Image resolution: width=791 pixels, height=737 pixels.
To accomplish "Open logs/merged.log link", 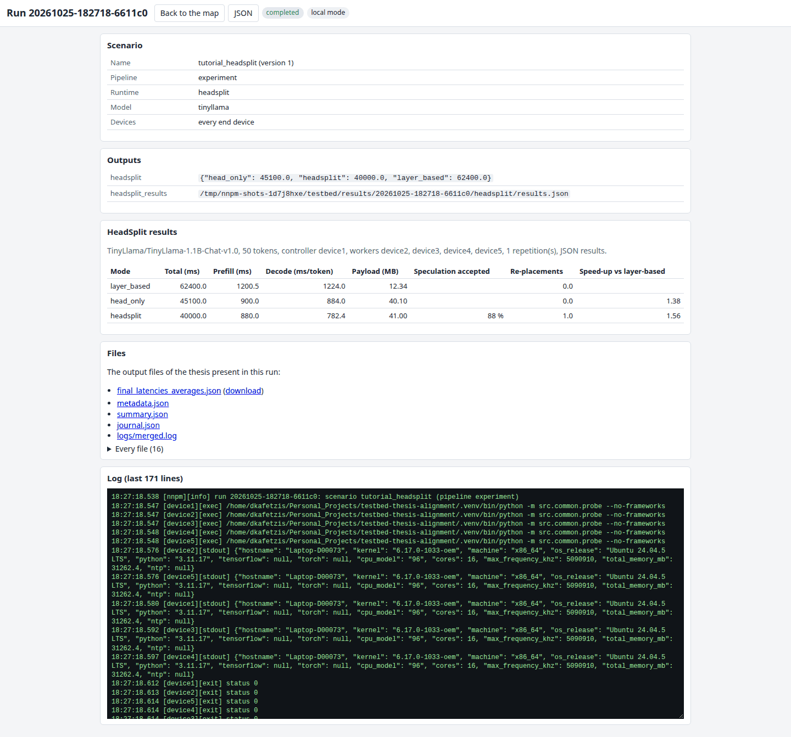I will pyautogui.click(x=147, y=436).
